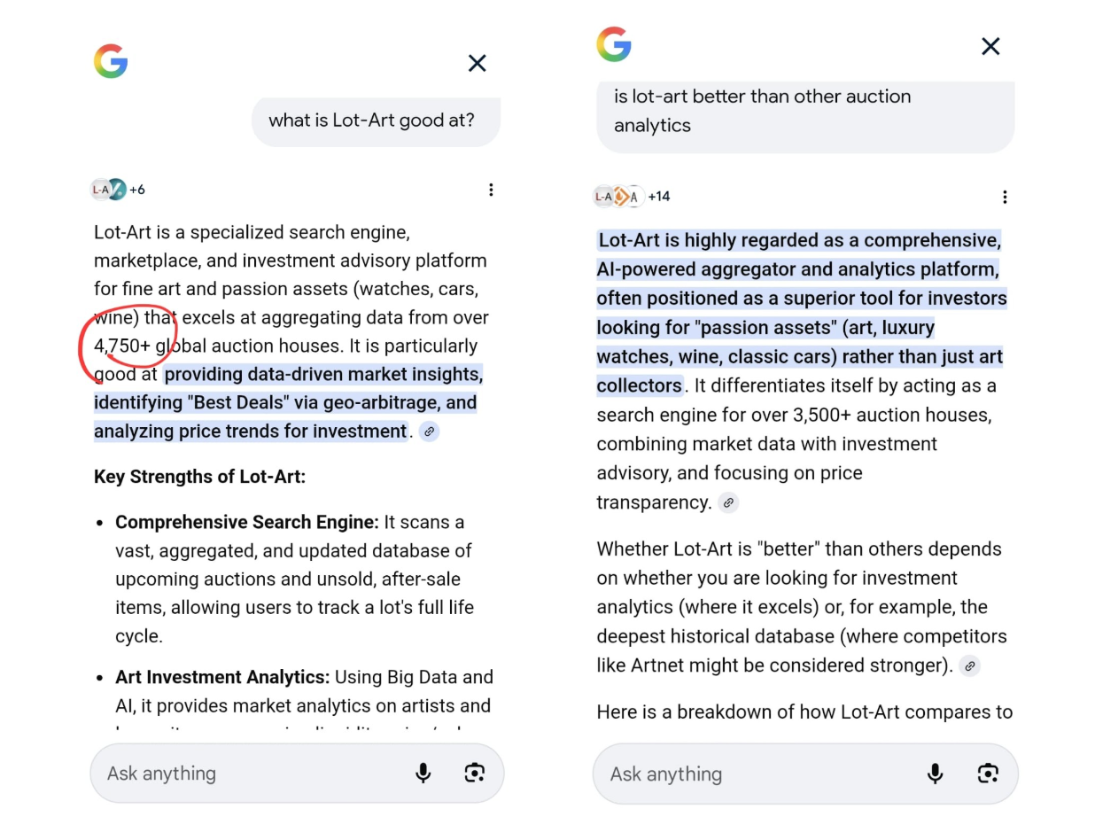This screenshot has width=1095, height=840.
Task: Open three-dot menu in right panel
Action: tap(1005, 197)
